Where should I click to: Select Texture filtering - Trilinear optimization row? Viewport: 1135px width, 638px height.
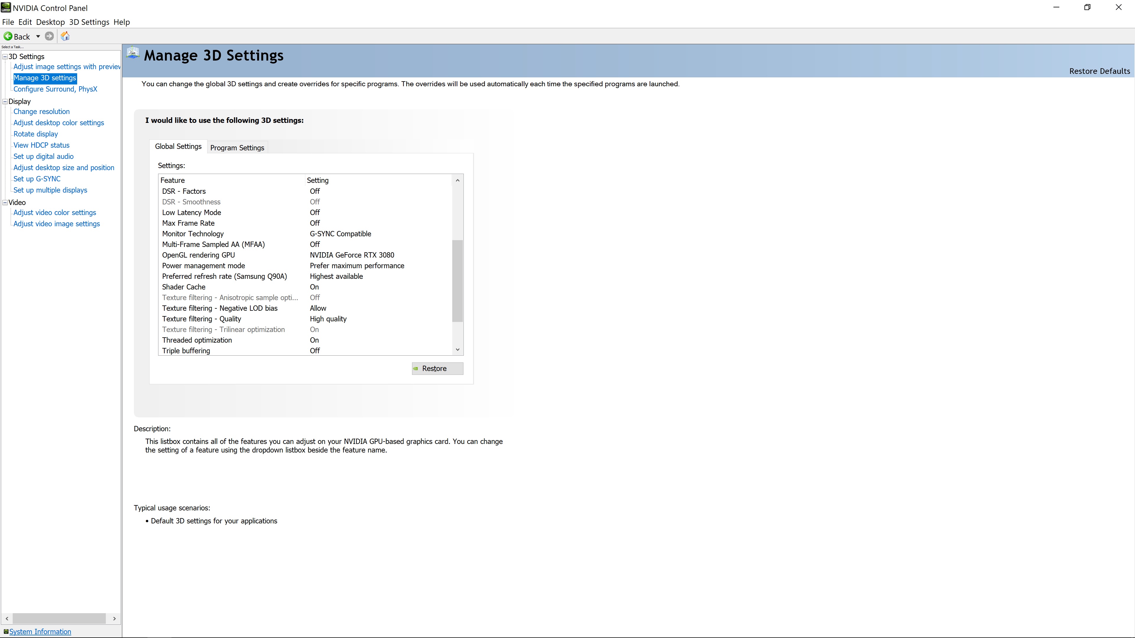tap(305, 330)
